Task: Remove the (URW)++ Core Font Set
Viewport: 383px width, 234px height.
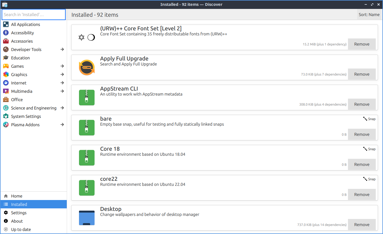Action: (x=362, y=44)
